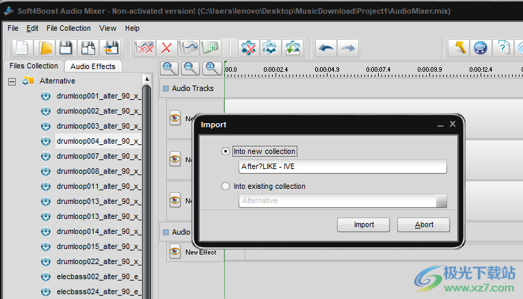Screen dimensions: 523x299
Task: Click the Redo arrow icon
Action: (x=348, y=47)
